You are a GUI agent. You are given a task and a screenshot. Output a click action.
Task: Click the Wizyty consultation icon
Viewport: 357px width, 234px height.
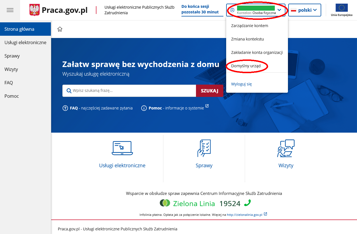click(286, 148)
